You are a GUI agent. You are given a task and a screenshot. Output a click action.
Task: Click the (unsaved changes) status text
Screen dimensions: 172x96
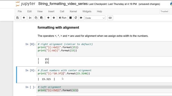tap(149, 4)
